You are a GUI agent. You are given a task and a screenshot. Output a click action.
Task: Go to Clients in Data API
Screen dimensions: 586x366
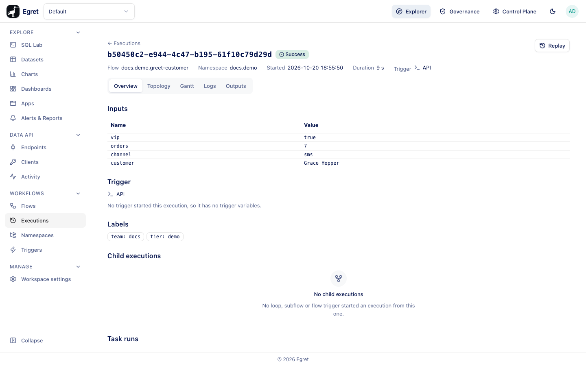[45, 162]
